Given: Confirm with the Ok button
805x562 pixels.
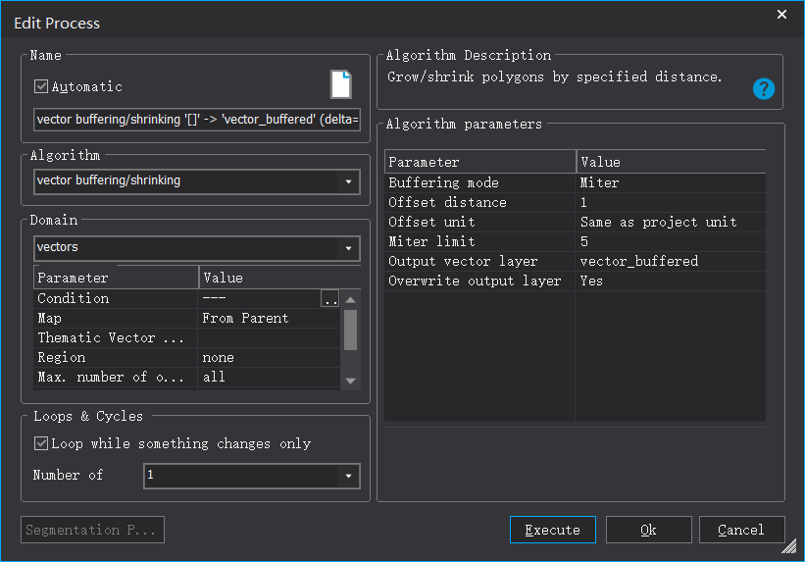Looking at the screenshot, I should tap(648, 530).
